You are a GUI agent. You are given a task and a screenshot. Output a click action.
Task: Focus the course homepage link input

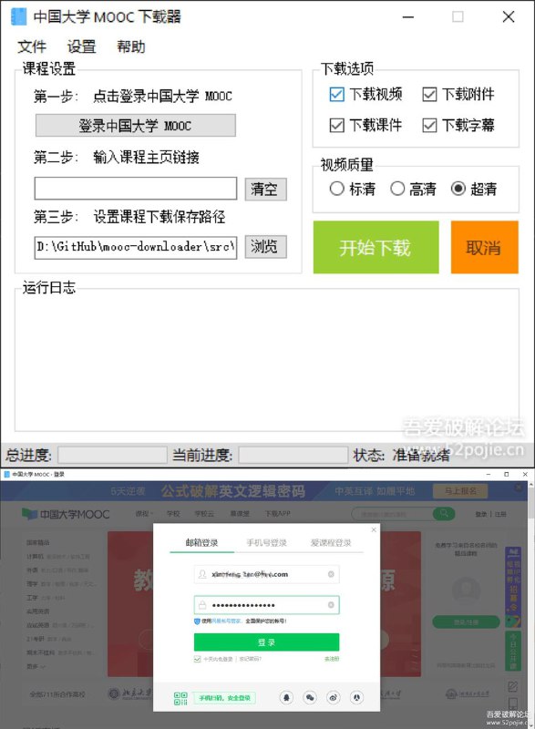click(x=136, y=189)
